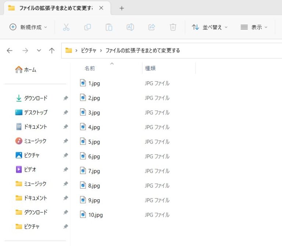
Task: Go up one folder level arrow
Action: [52, 51]
